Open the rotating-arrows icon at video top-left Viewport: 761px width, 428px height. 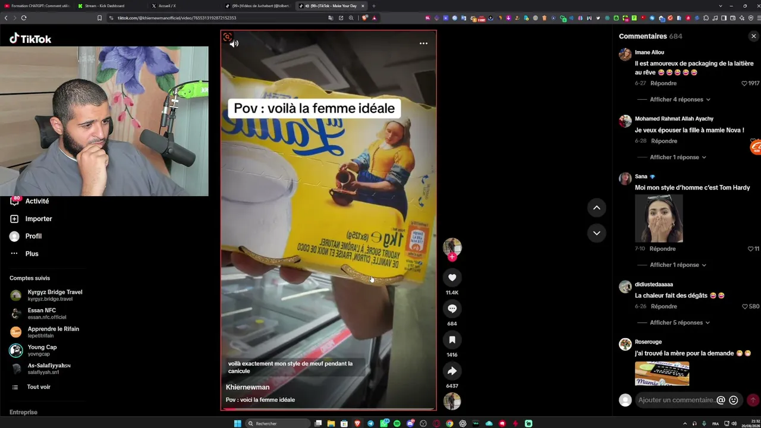coord(227,37)
